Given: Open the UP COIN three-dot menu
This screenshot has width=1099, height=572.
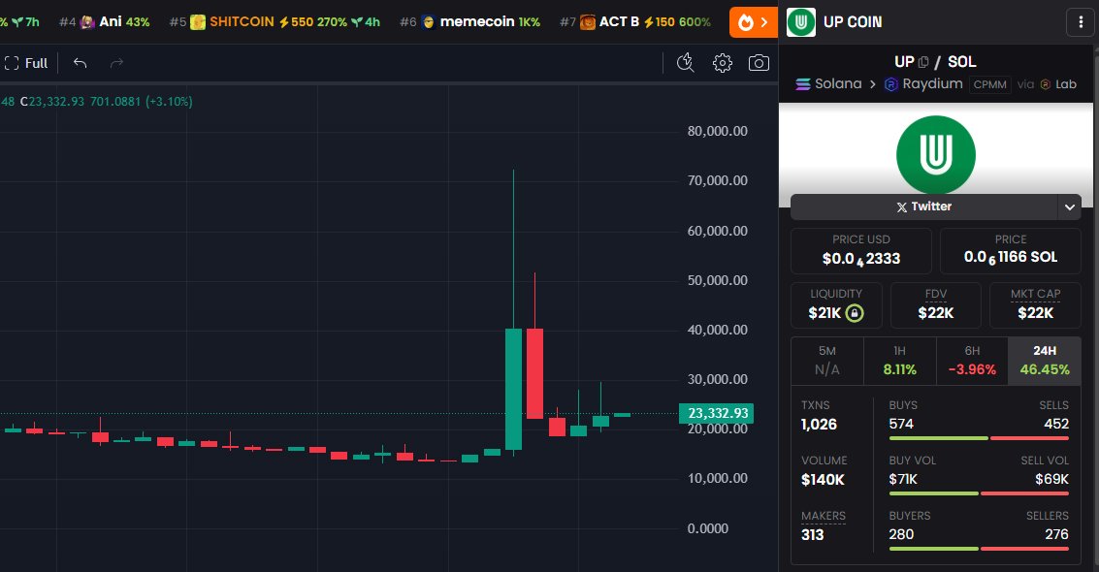Looking at the screenshot, I should pyautogui.click(x=1080, y=22).
